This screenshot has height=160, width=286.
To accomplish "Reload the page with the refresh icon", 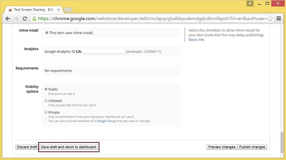I will pyautogui.click(x=25, y=18).
